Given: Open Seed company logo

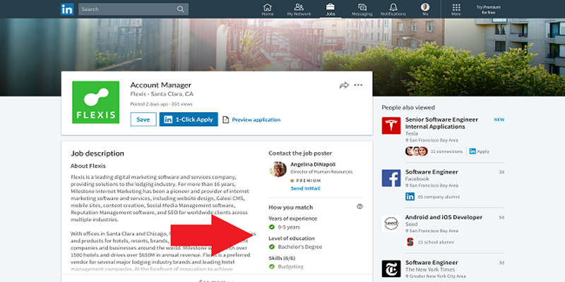Looking at the screenshot, I should pyautogui.click(x=391, y=223).
